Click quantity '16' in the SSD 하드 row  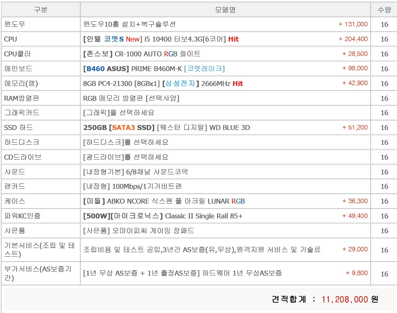pyautogui.click(x=384, y=128)
